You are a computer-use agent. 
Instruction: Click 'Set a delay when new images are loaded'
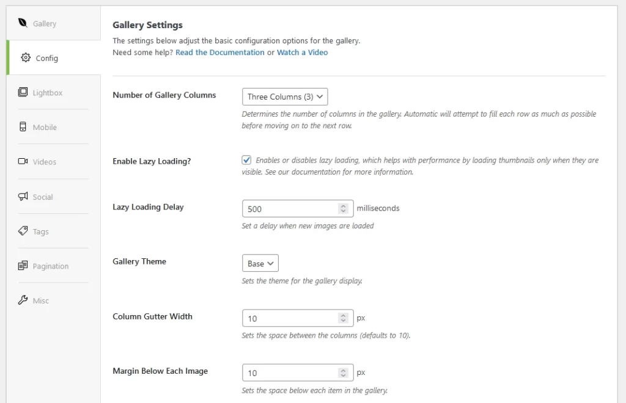307,225
